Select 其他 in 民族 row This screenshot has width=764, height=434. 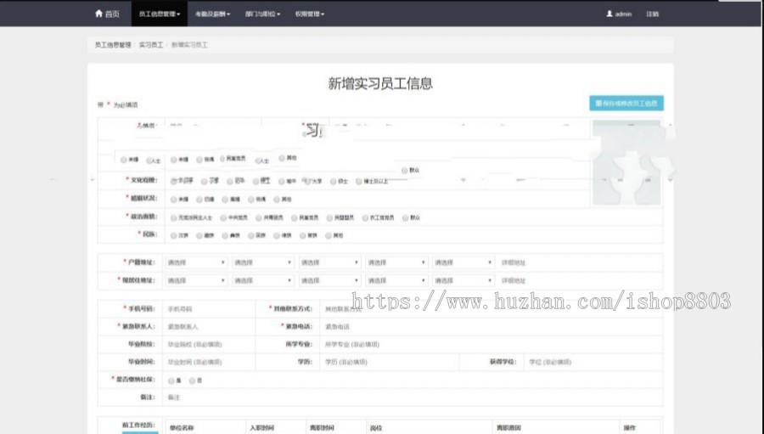point(329,235)
